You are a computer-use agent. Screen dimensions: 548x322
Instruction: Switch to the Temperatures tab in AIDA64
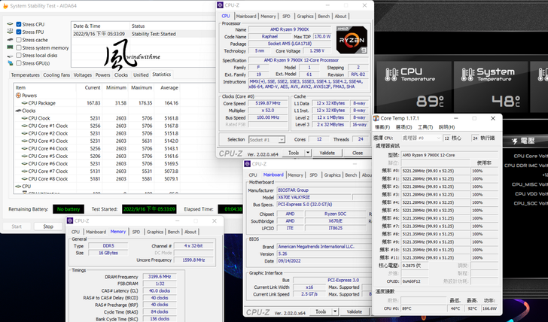(25, 74)
